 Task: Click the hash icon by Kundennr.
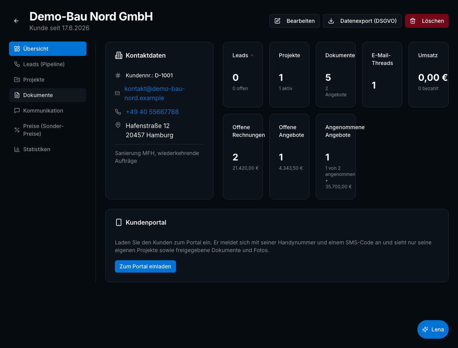[x=118, y=76]
